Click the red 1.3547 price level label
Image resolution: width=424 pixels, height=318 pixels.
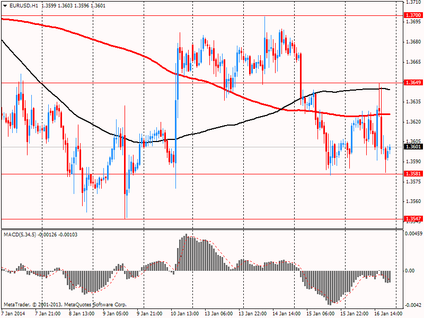[413, 219]
